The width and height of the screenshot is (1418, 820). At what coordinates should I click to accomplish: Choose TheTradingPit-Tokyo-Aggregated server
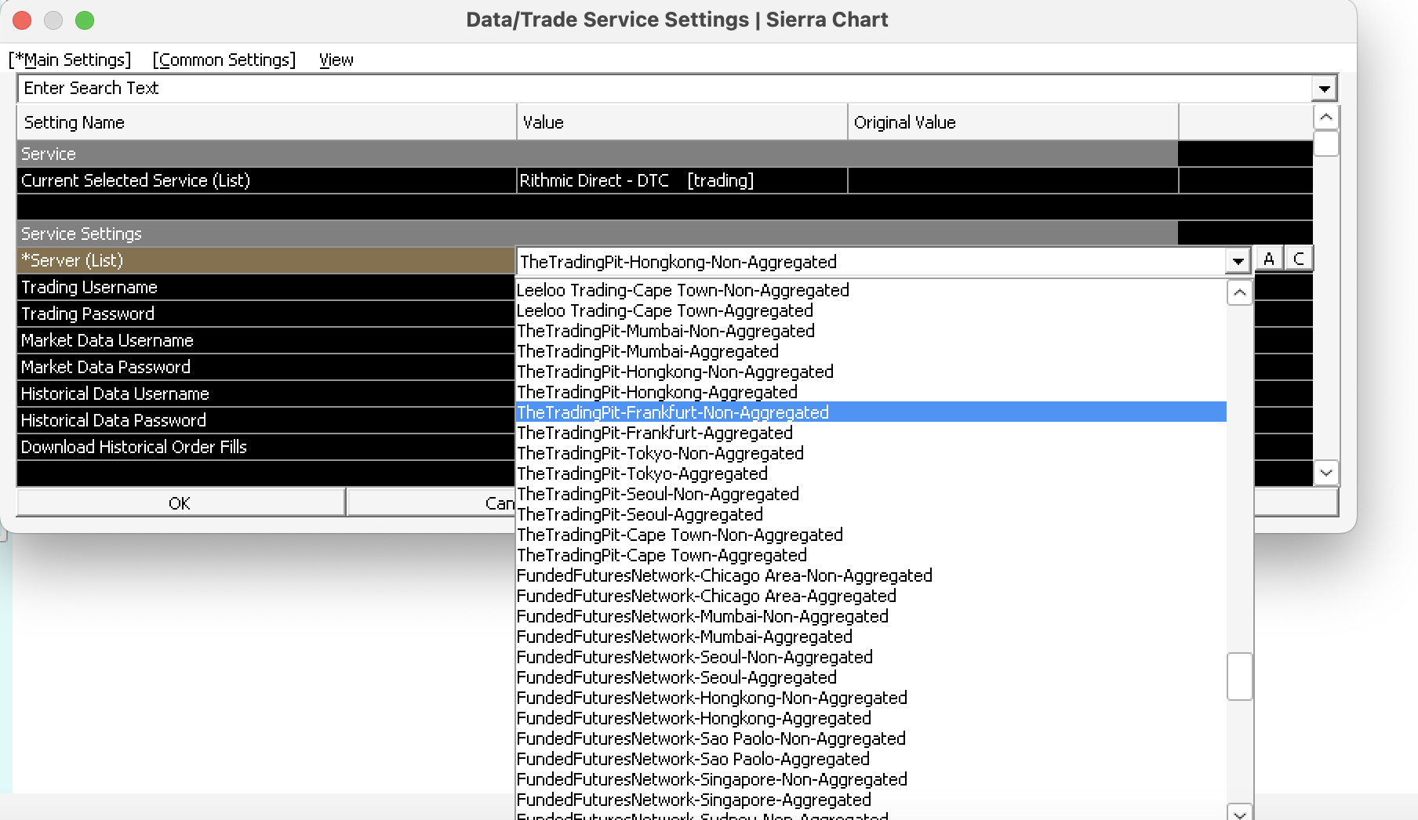(871, 473)
